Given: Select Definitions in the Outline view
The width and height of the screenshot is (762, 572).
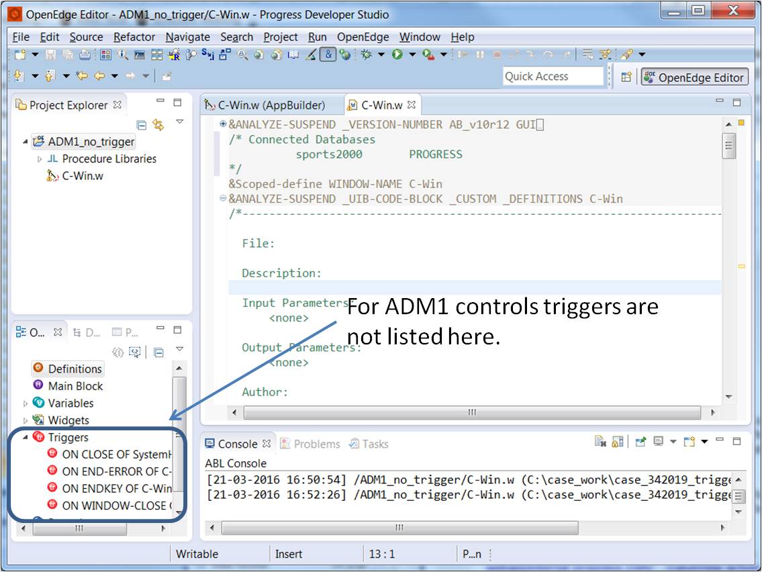Looking at the screenshot, I should pyautogui.click(x=75, y=369).
